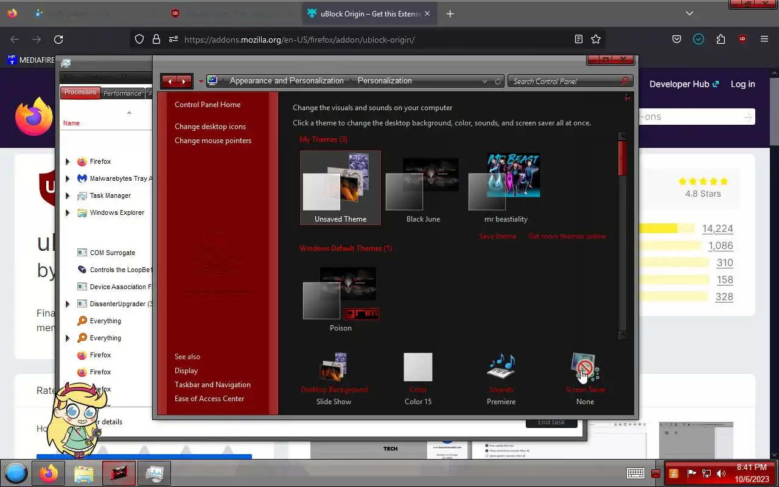Open Change desktop icons

(x=210, y=126)
